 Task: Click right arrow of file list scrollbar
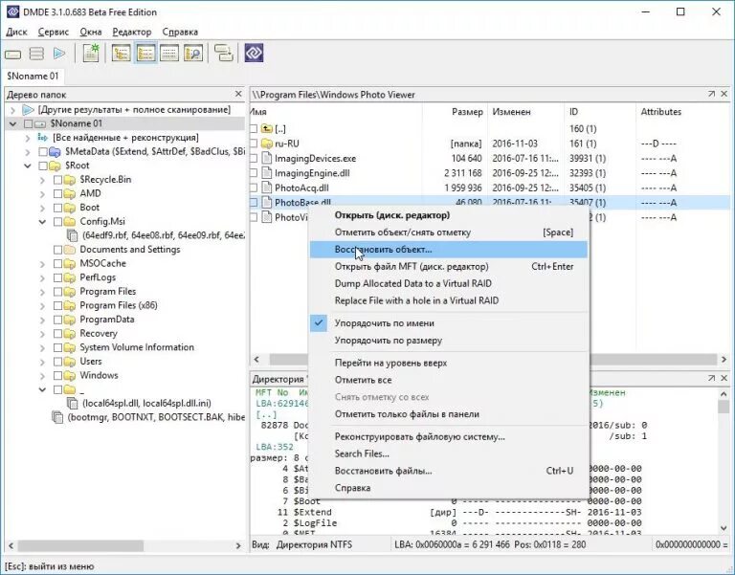pyautogui.click(x=724, y=360)
